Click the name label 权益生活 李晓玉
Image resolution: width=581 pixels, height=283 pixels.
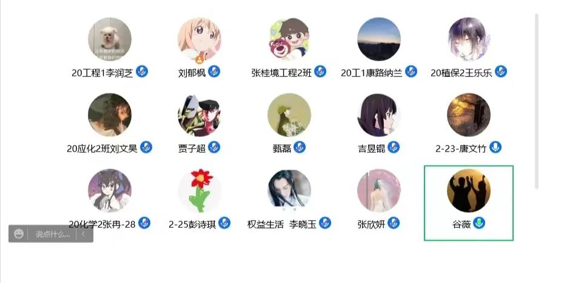(x=282, y=224)
